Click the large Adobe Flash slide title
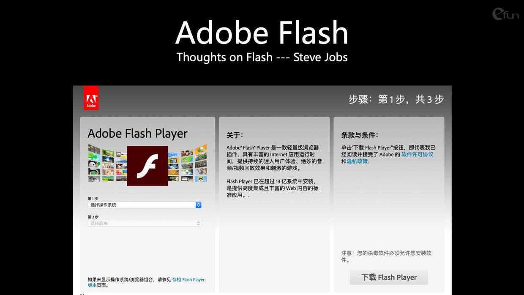This screenshot has width=524, height=295. 262,32
